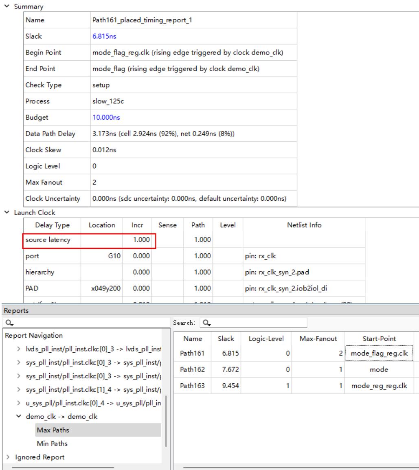This screenshot has height=470, width=419.
Task: Select the Path163 row name
Action: tap(192, 385)
